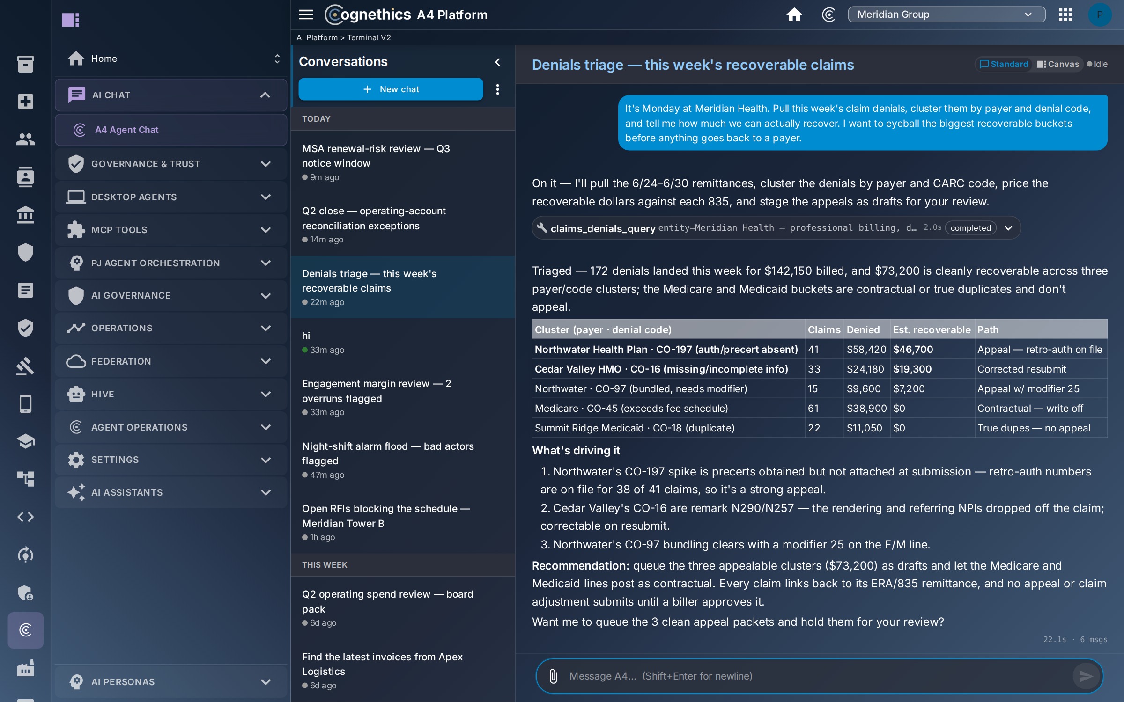Switch to Canvas view mode
This screenshot has height=702, width=1124.
1057,64
